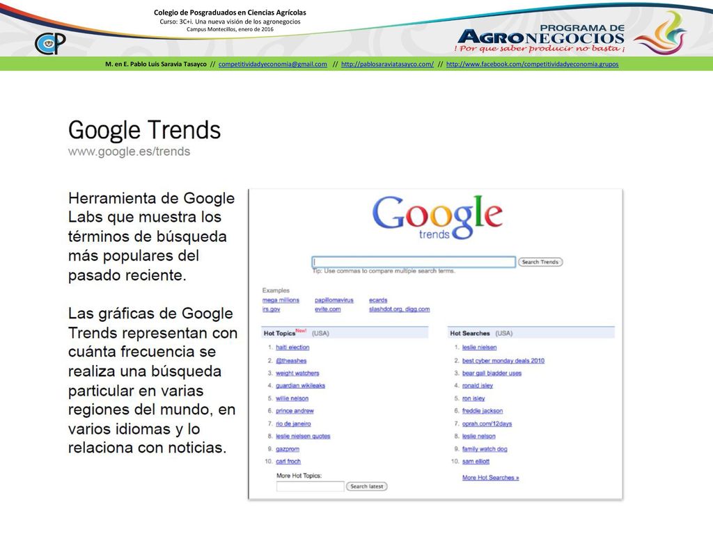Image resolution: width=713 pixels, height=534 pixels.
Task: Open the oprah.com/12days hot search
Action: coord(487,423)
